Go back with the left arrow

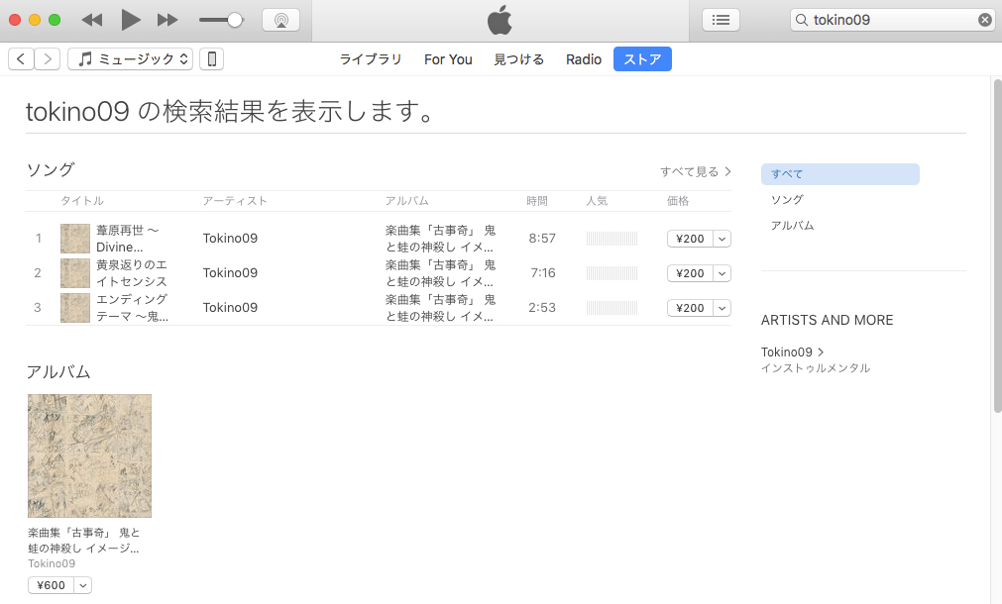pos(21,59)
